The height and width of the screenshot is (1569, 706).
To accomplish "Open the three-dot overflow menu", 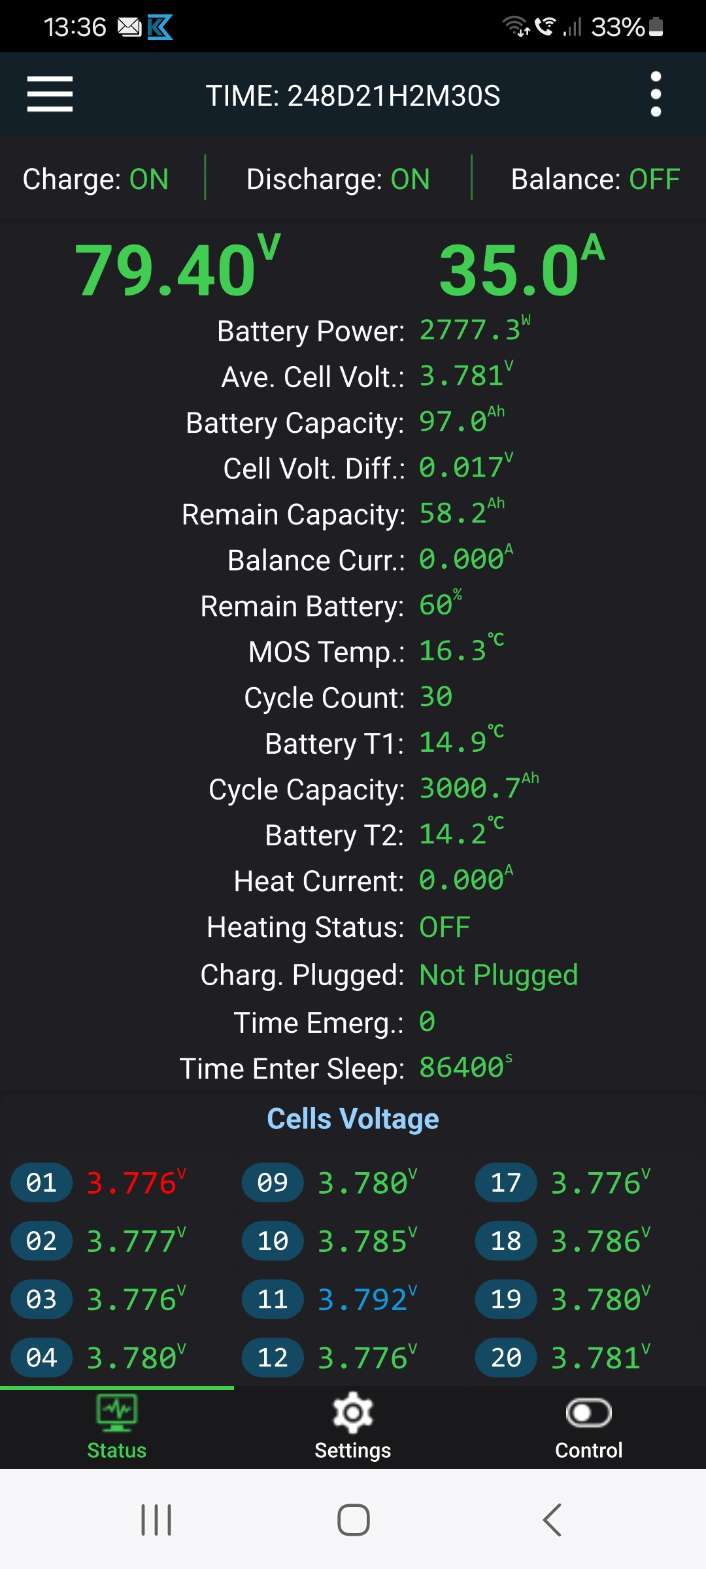I will click(x=656, y=94).
